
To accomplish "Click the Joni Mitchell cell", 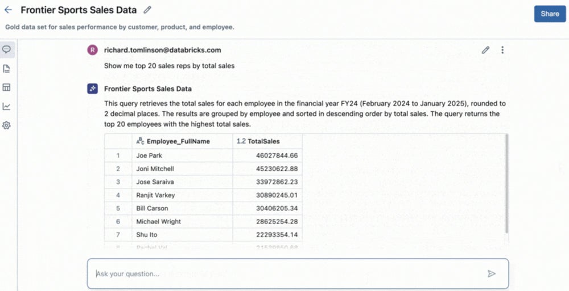I will click(x=182, y=168).
